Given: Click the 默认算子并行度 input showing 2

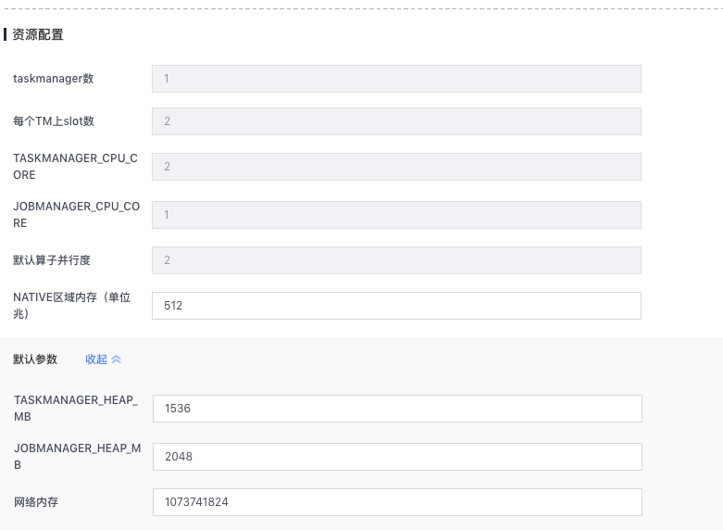Looking at the screenshot, I should click(396, 260).
